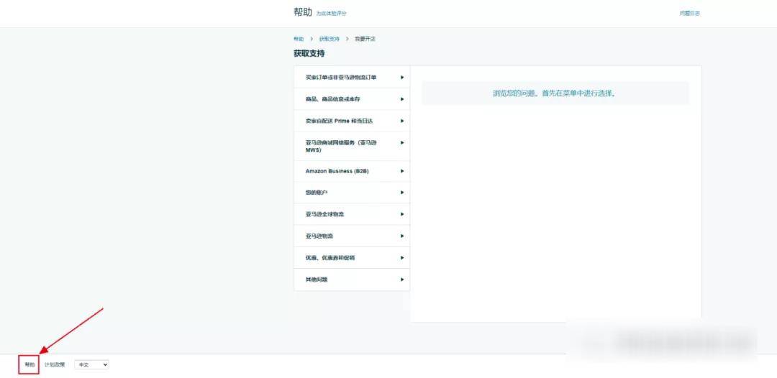Click 帮助 in the breadcrumb trail
The width and height of the screenshot is (777, 378).
coord(299,39)
